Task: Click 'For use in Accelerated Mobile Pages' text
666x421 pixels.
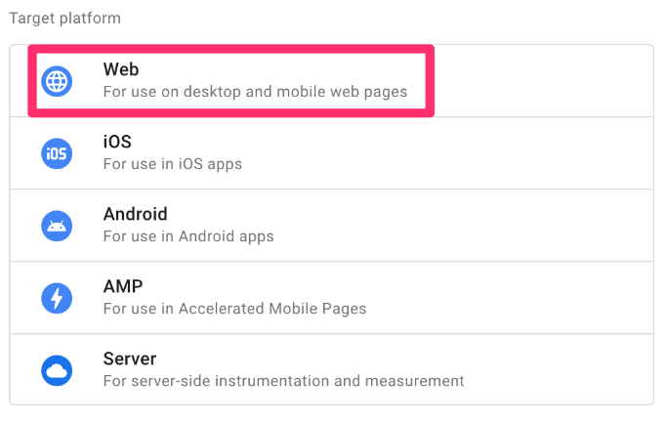Action: 235,309
